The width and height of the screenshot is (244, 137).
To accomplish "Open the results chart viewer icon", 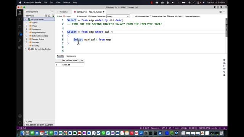I will click(224, 75).
